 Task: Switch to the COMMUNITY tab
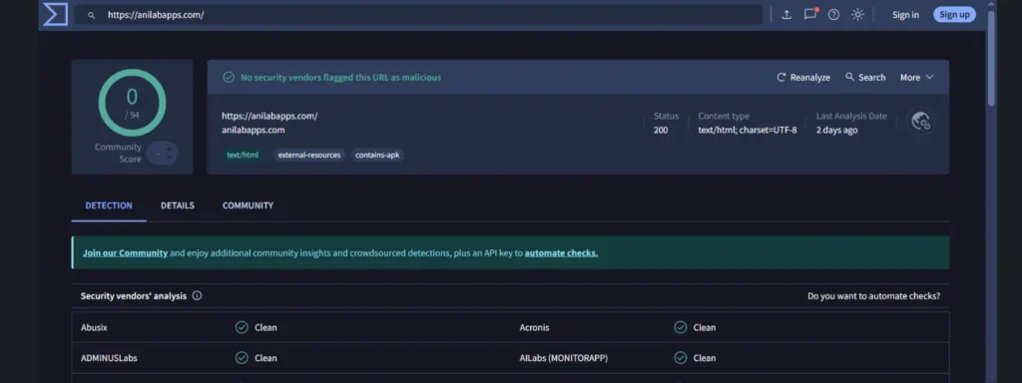click(x=248, y=205)
